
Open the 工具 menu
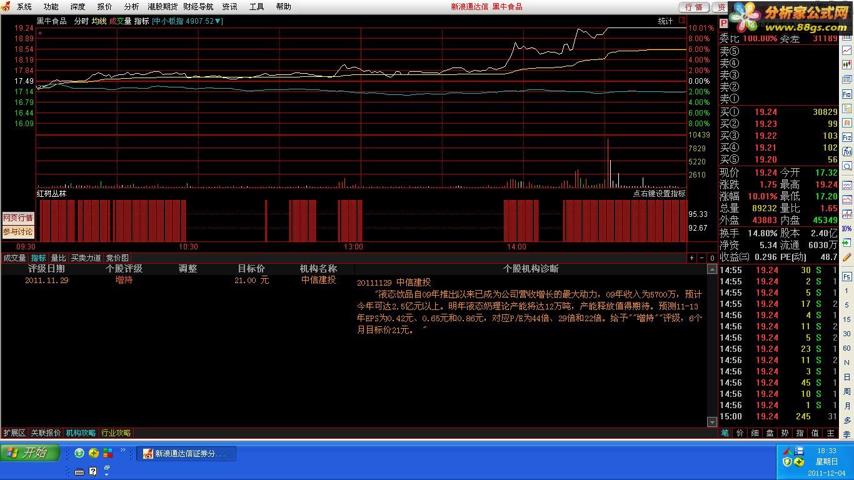[257, 7]
